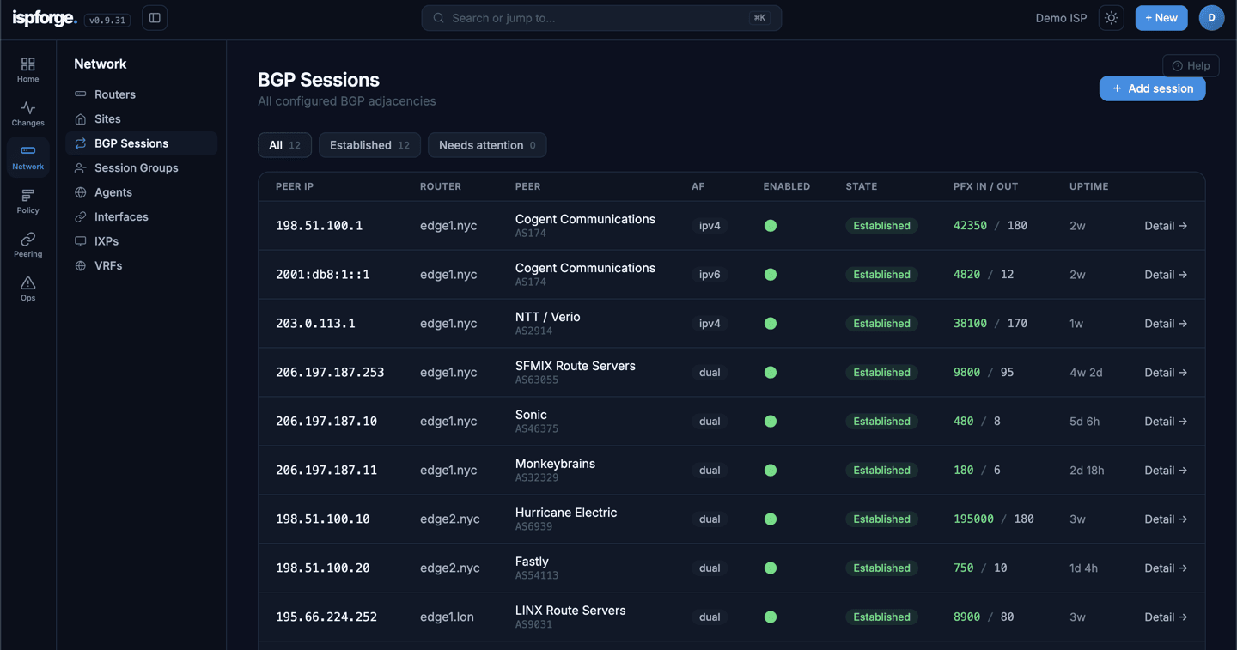Click the v0.9.31 version badge
Image resolution: width=1237 pixels, height=650 pixels.
pos(107,20)
